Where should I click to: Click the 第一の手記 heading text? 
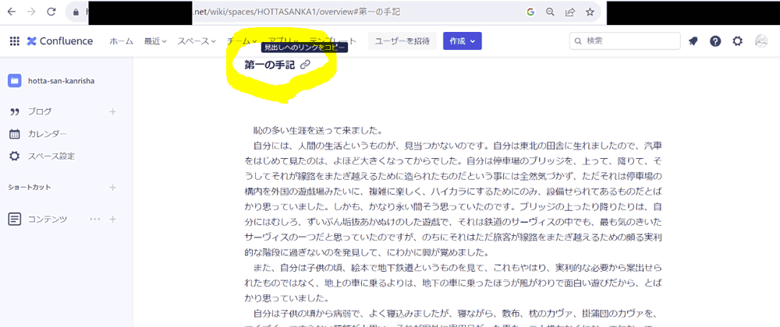pyautogui.click(x=270, y=65)
